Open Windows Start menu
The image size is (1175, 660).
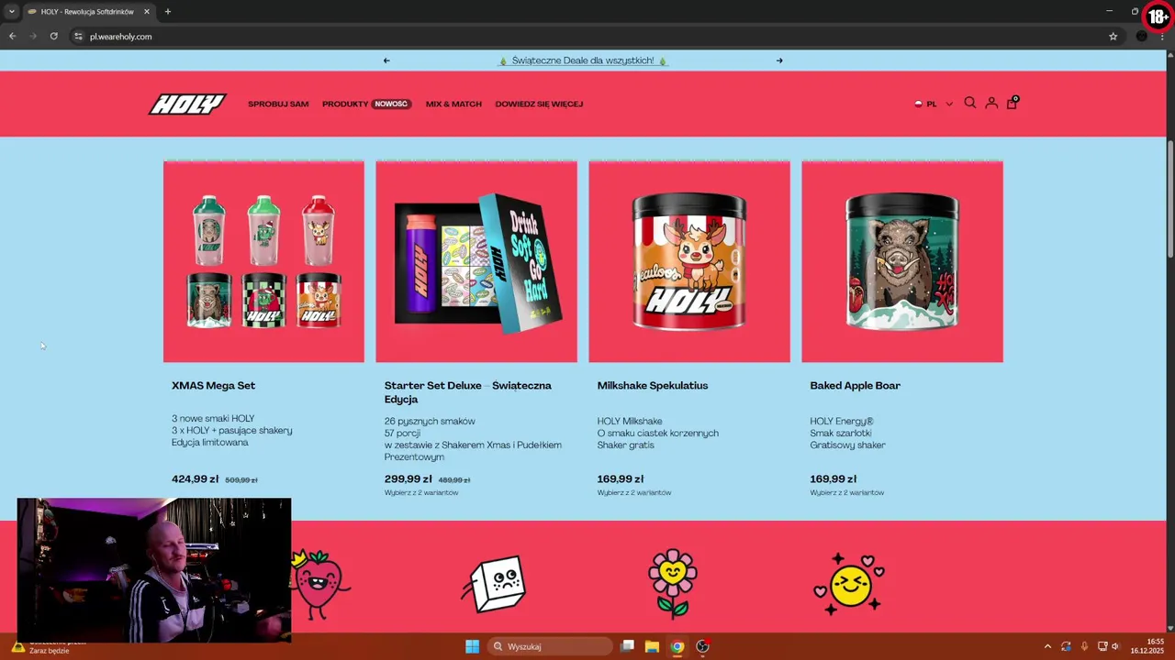[x=472, y=646]
